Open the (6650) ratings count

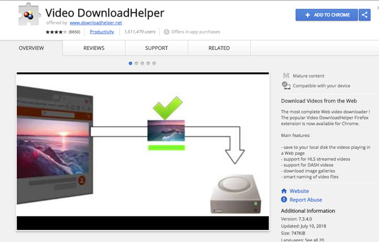(x=75, y=32)
